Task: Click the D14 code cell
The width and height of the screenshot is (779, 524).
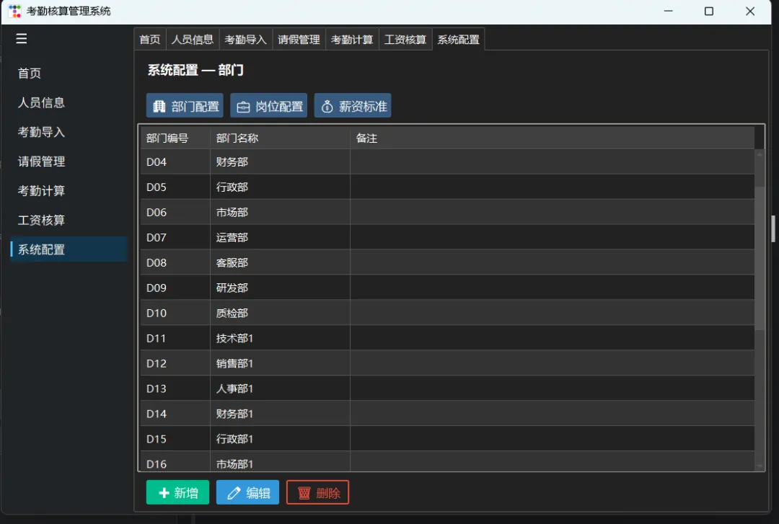Action: 175,414
